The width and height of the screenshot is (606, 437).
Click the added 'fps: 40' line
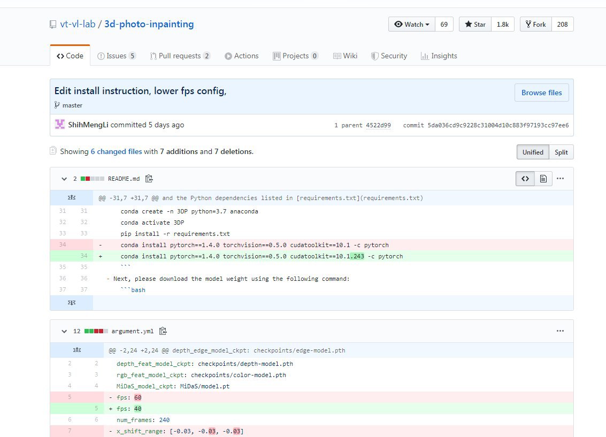coord(311,409)
